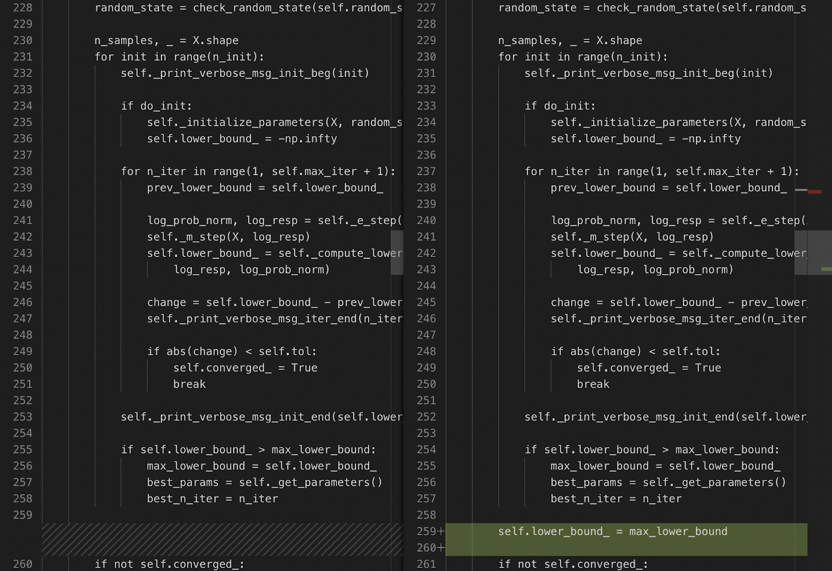Click 'for init in range(n_init):' on right line 230
Screen dimensions: 832x571
(583, 57)
